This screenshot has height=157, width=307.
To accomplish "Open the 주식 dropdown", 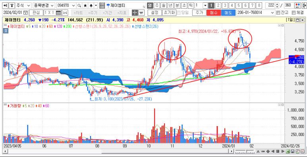I will (x=23, y=5).
